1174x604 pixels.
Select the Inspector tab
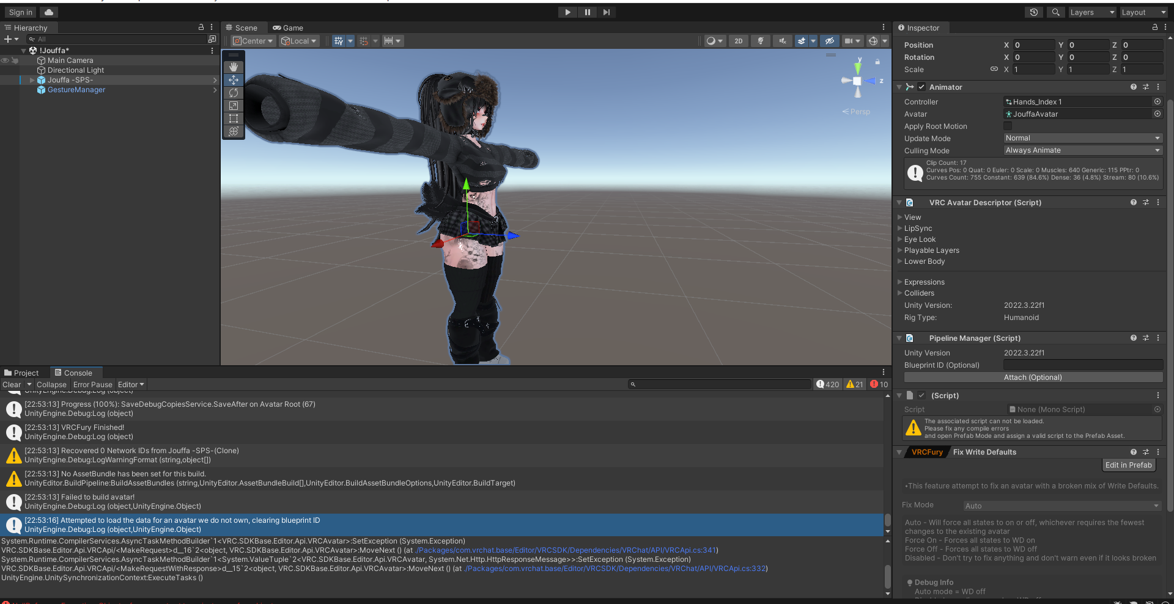[918, 27]
